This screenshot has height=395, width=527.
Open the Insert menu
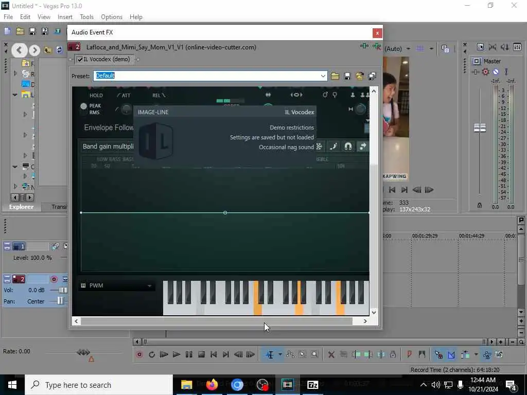tap(65, 17)
